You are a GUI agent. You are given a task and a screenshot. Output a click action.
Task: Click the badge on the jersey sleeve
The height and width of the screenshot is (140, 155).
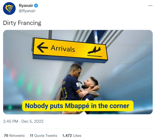point(78,84)
